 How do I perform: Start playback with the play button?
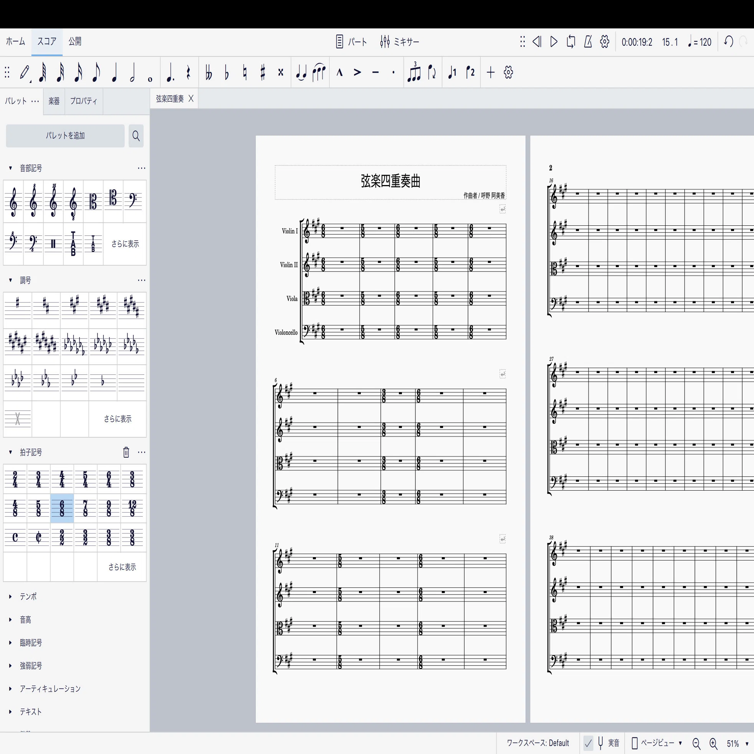click(553, 41)
